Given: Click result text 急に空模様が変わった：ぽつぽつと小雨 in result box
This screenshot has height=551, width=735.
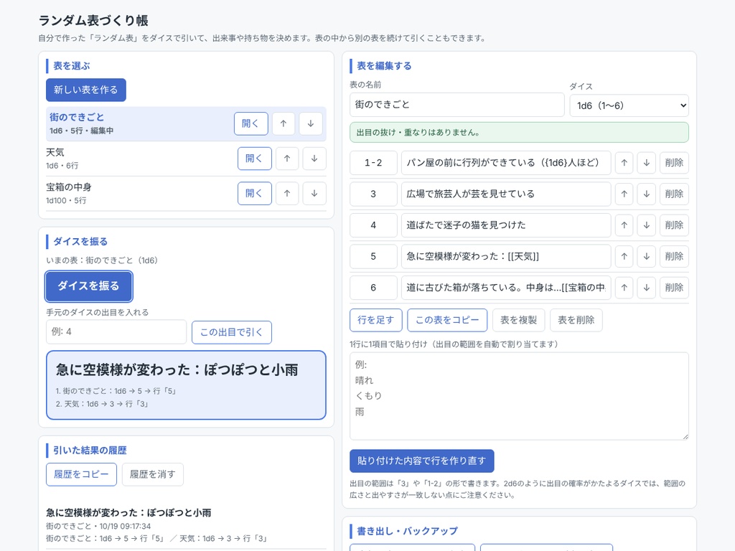Looking at the screenshot, I should 177,369.
